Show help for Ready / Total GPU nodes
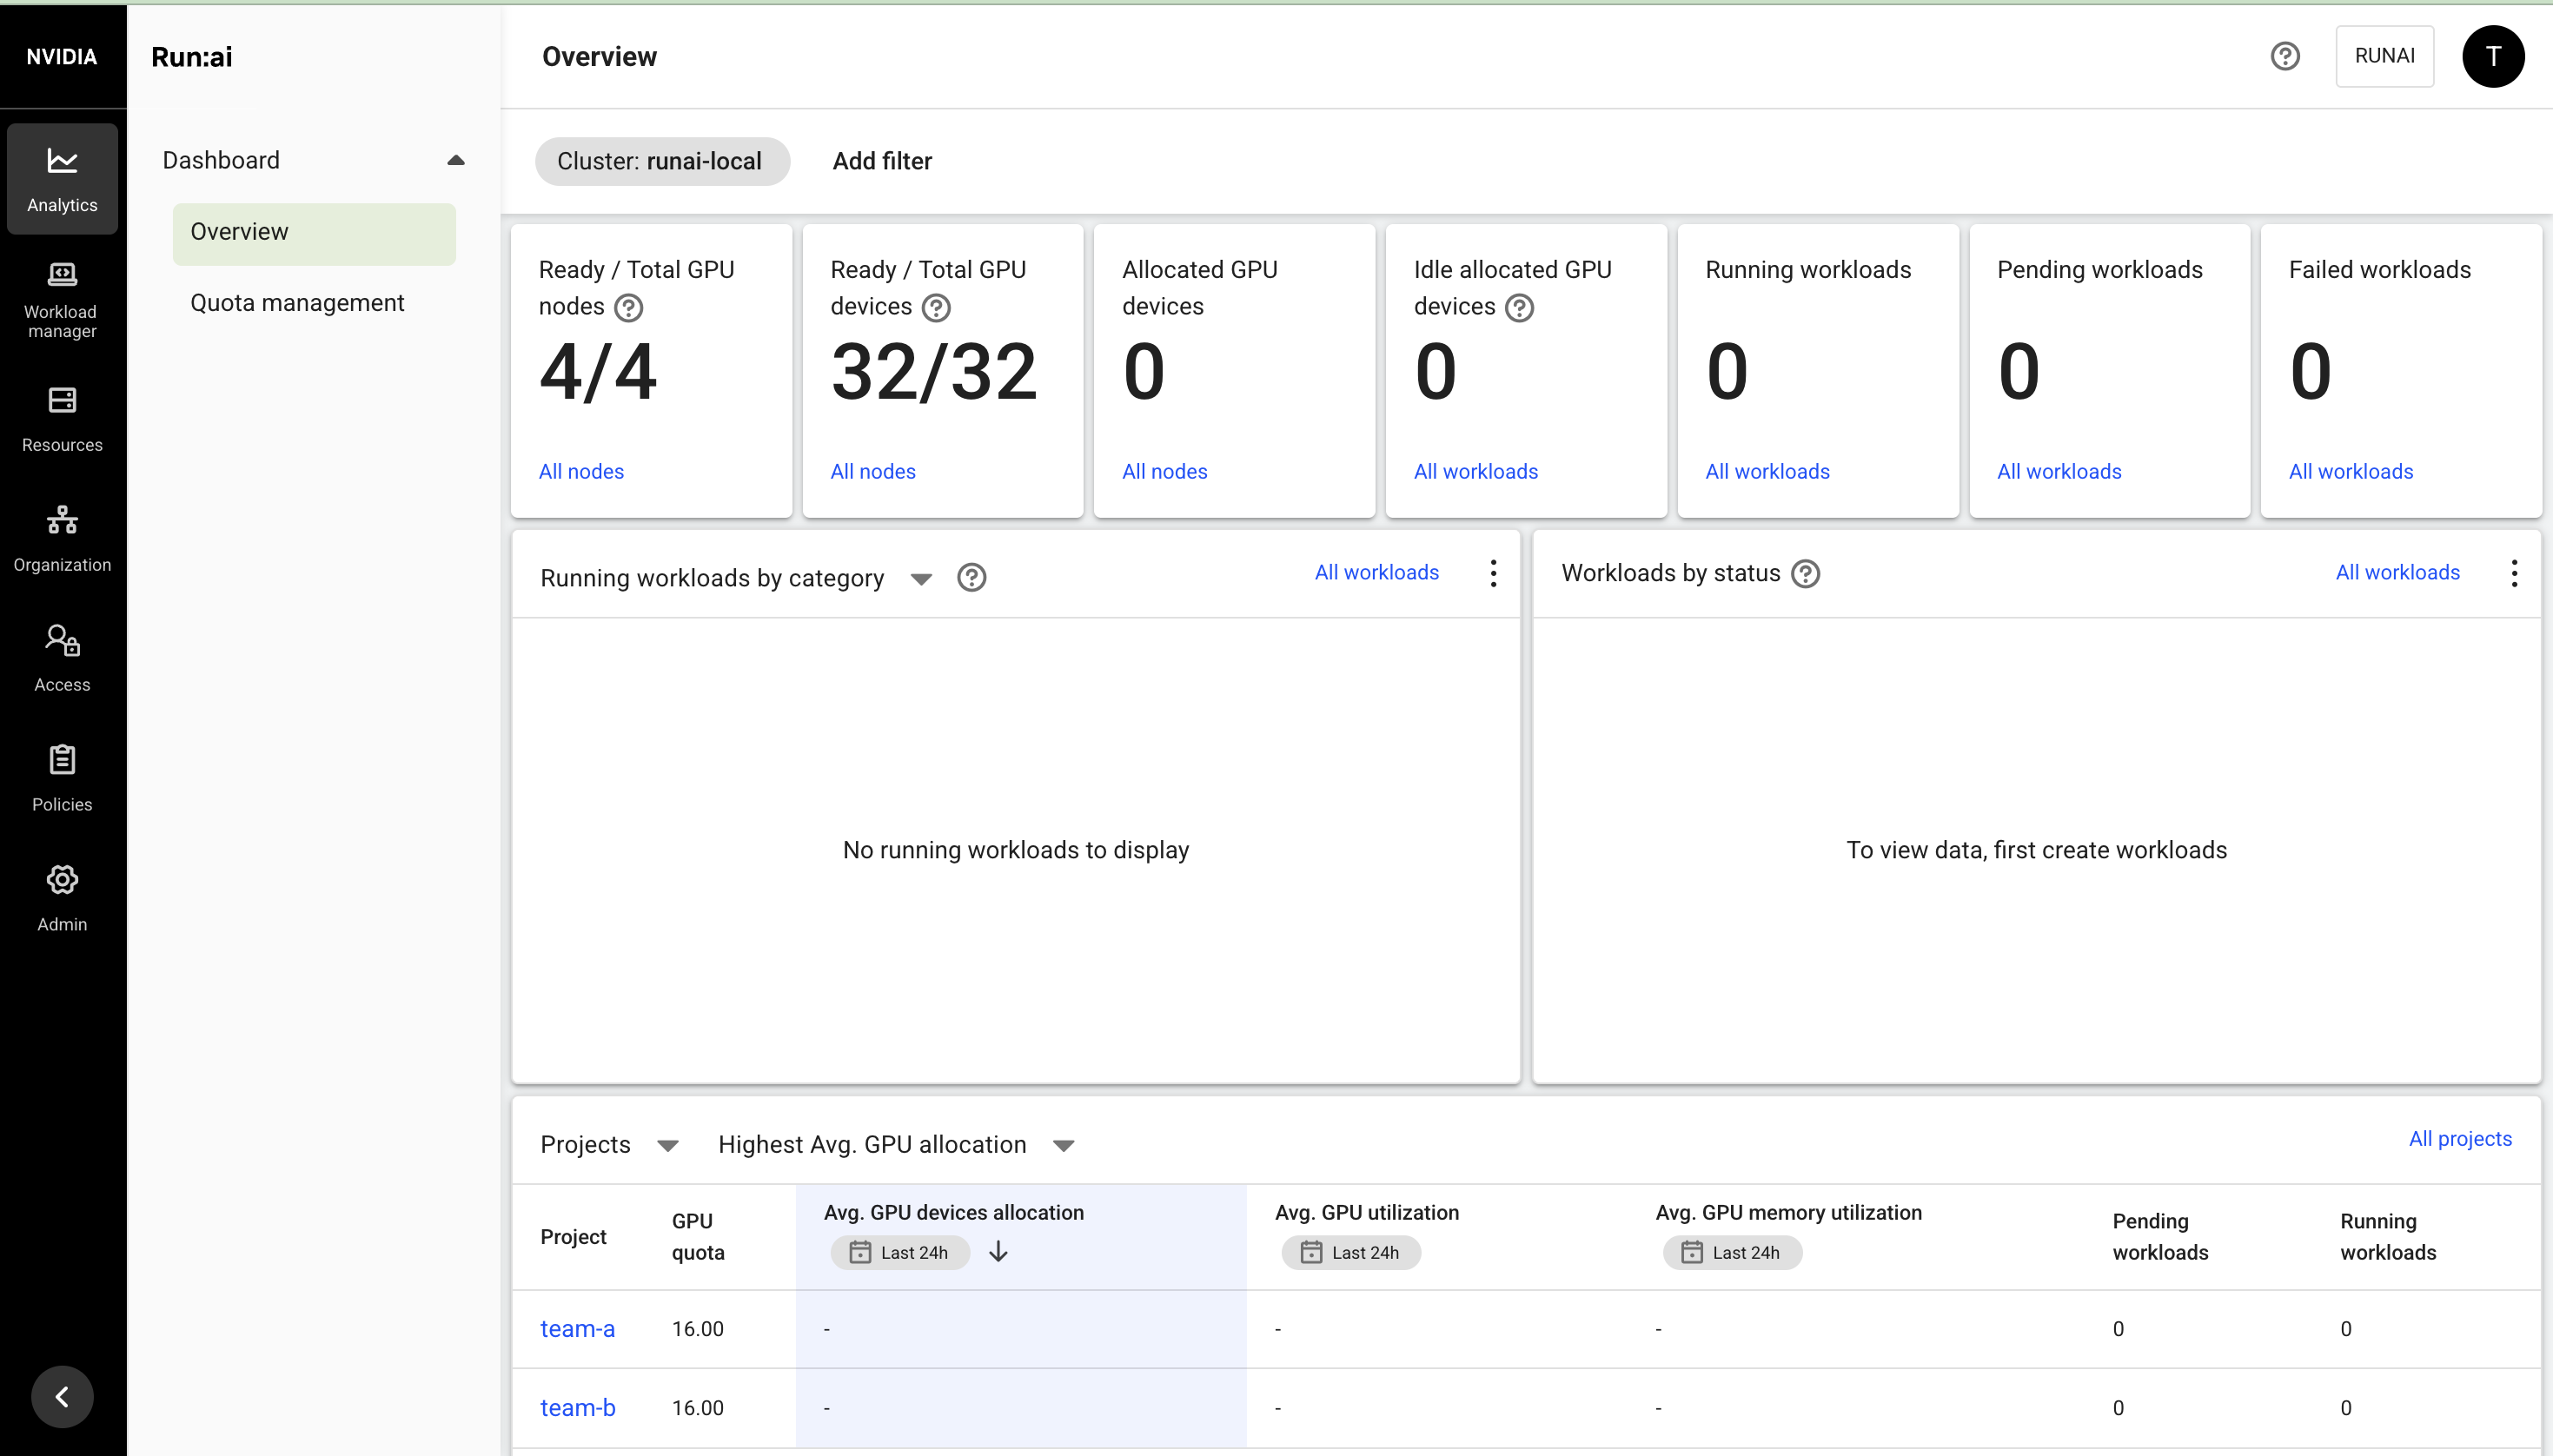The image size is (2553, 1456). (628, 308)
